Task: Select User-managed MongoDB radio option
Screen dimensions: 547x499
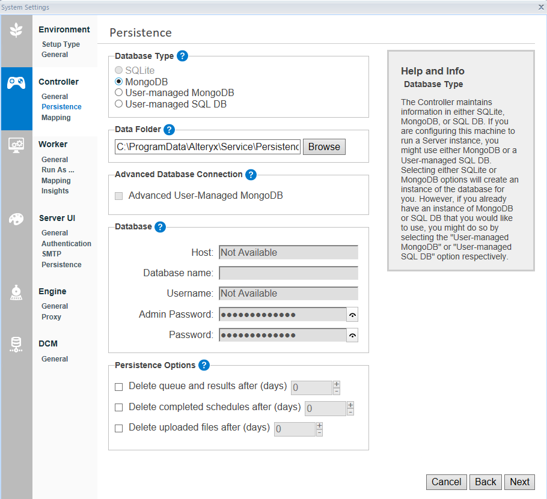Action: tap(119, 93)
